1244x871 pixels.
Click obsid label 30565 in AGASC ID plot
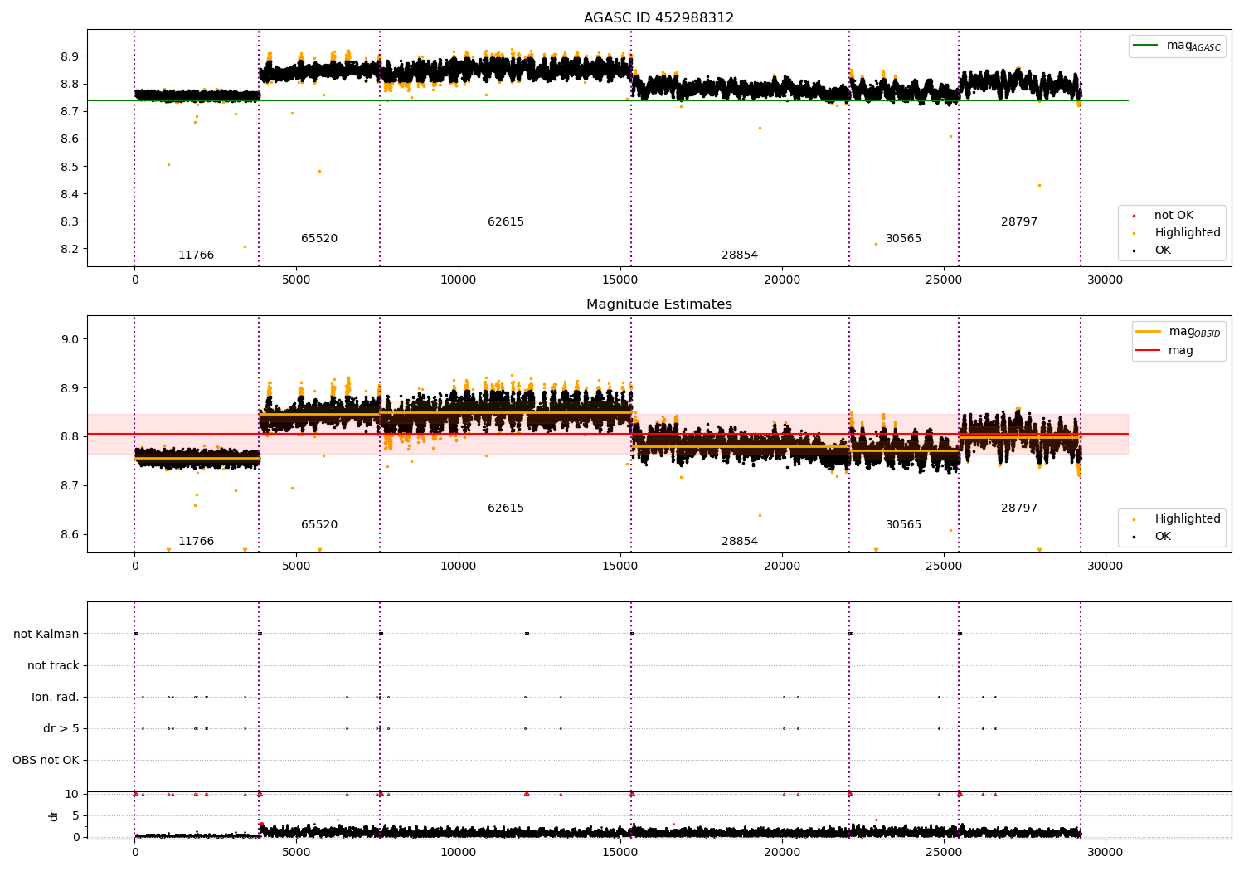point(903,239)
